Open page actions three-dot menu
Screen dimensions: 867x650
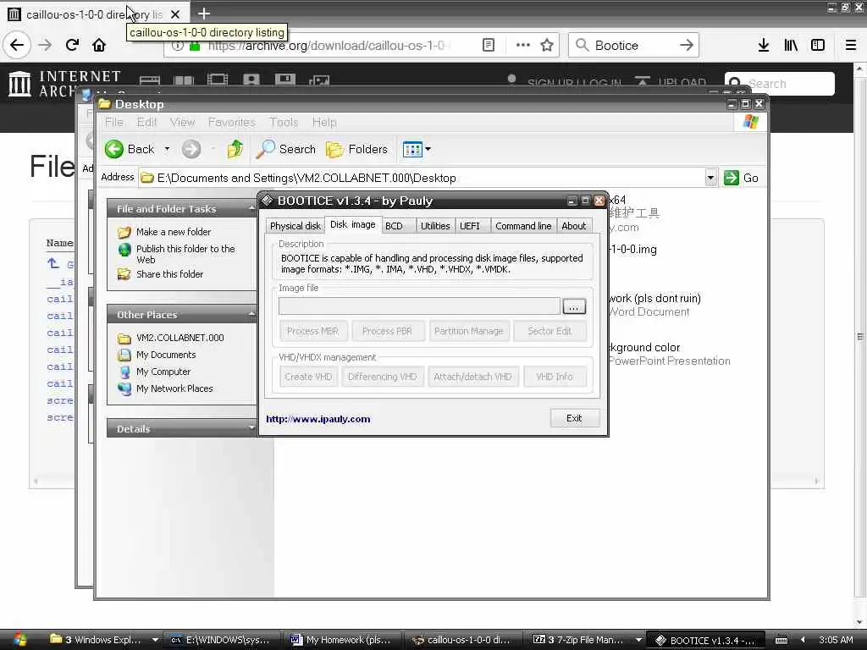pyautogui.click(x=522, y=45)
